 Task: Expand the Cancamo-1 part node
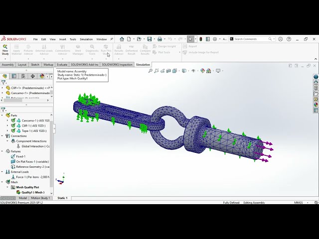(7, 120)
